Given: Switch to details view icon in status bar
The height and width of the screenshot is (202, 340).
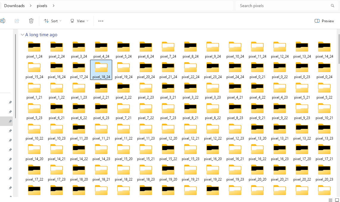Looking at the screenshot, I should (330, 200).
